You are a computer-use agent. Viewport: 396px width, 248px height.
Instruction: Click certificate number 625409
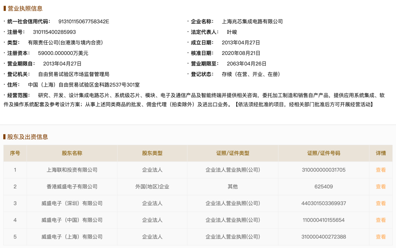coord(323,187)
